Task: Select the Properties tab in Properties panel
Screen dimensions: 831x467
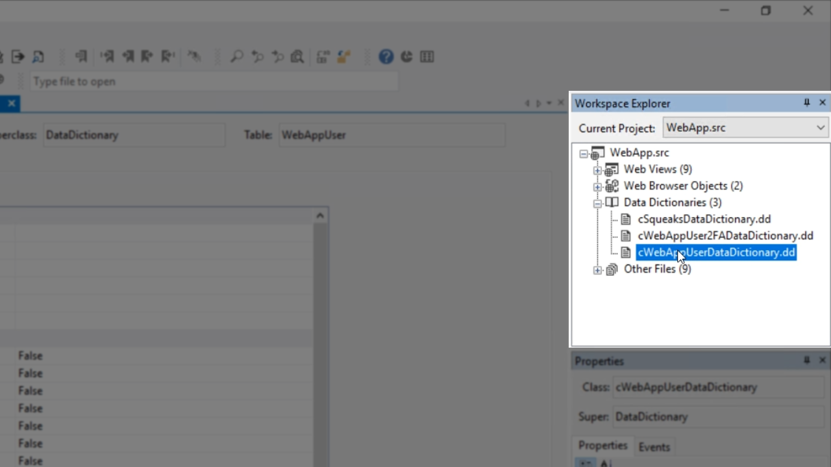Action: point(602,446)
